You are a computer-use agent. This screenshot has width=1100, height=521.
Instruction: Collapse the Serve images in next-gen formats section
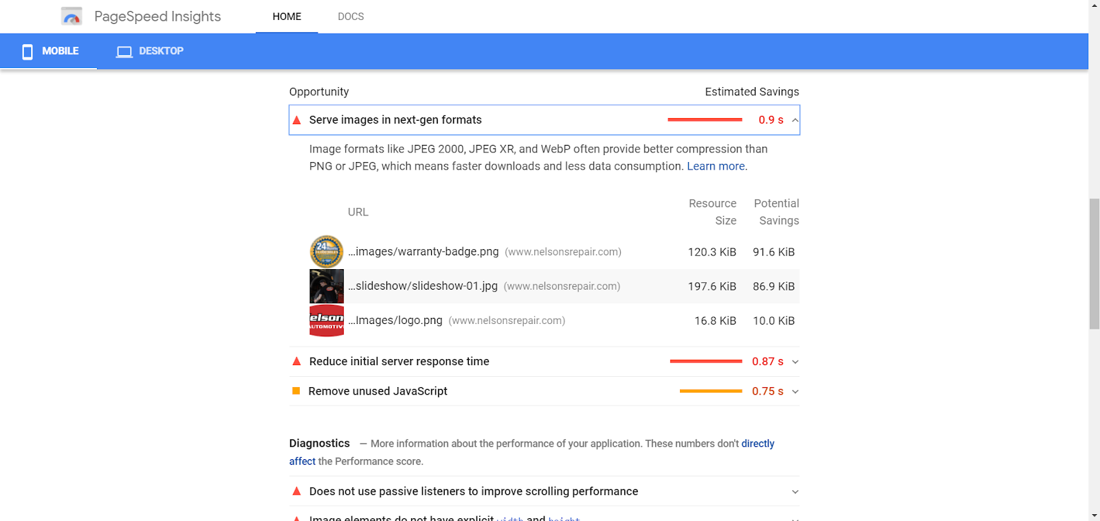click(x=795, y=120)
